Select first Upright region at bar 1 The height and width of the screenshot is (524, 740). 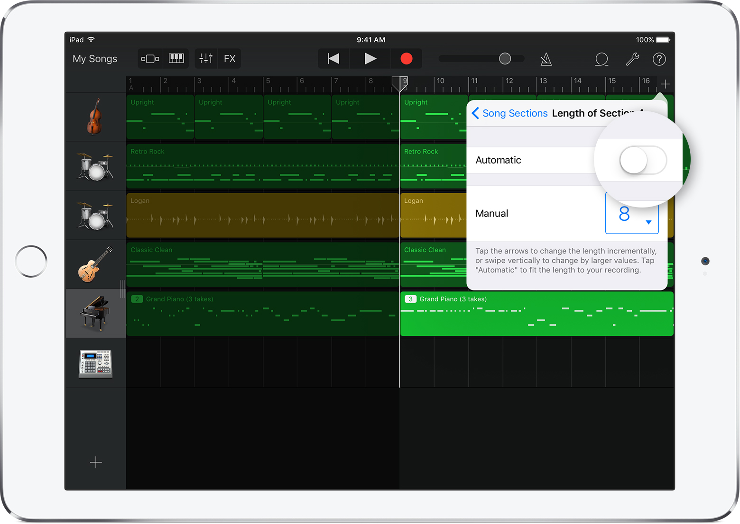[x=160, y=117]
